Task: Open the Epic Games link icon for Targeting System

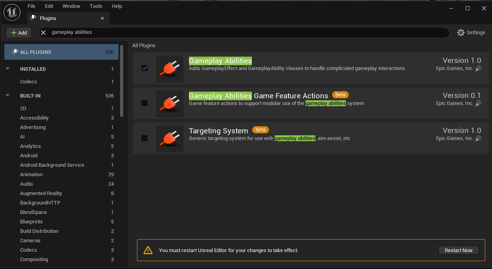Action: [x=478, y=138]
